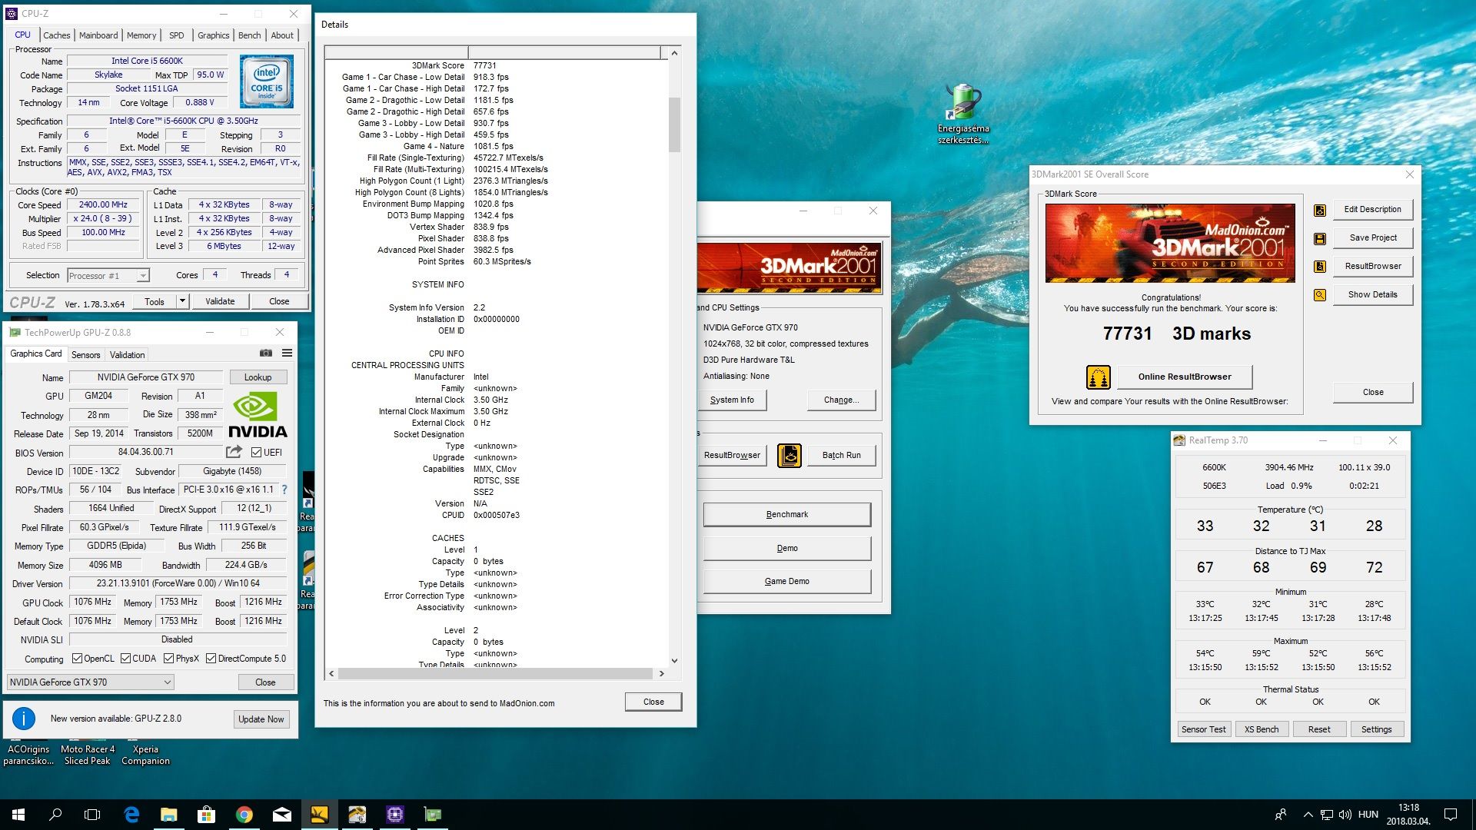The width and height of the screenshot is (1476, 830).
Task: Click XS Bench in RealTemp
Action: pyautogui.click(x=1262, y=729)
